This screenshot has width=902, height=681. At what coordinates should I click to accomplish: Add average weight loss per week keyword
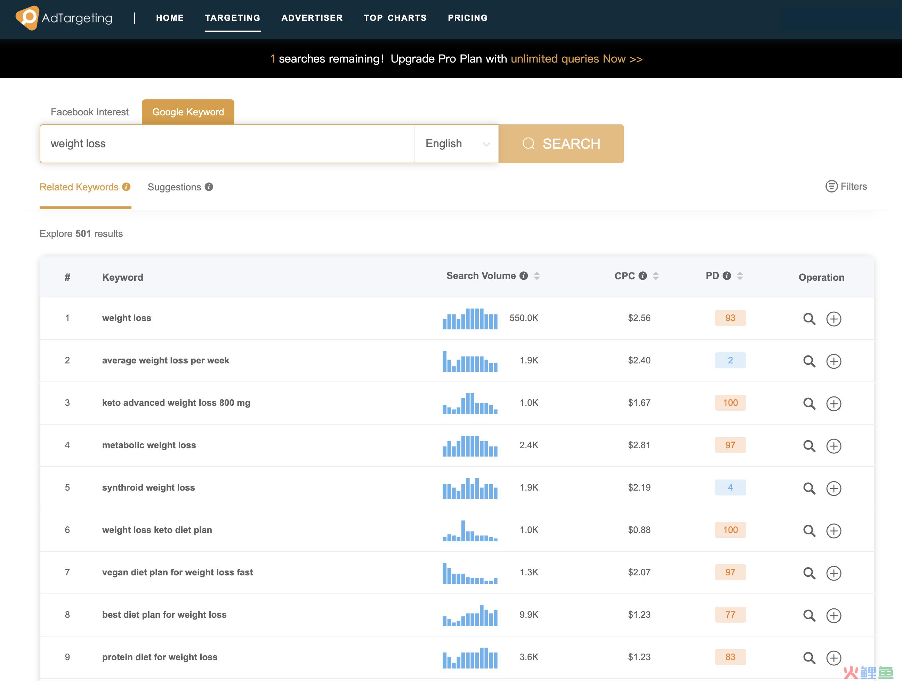coord(833,361)
